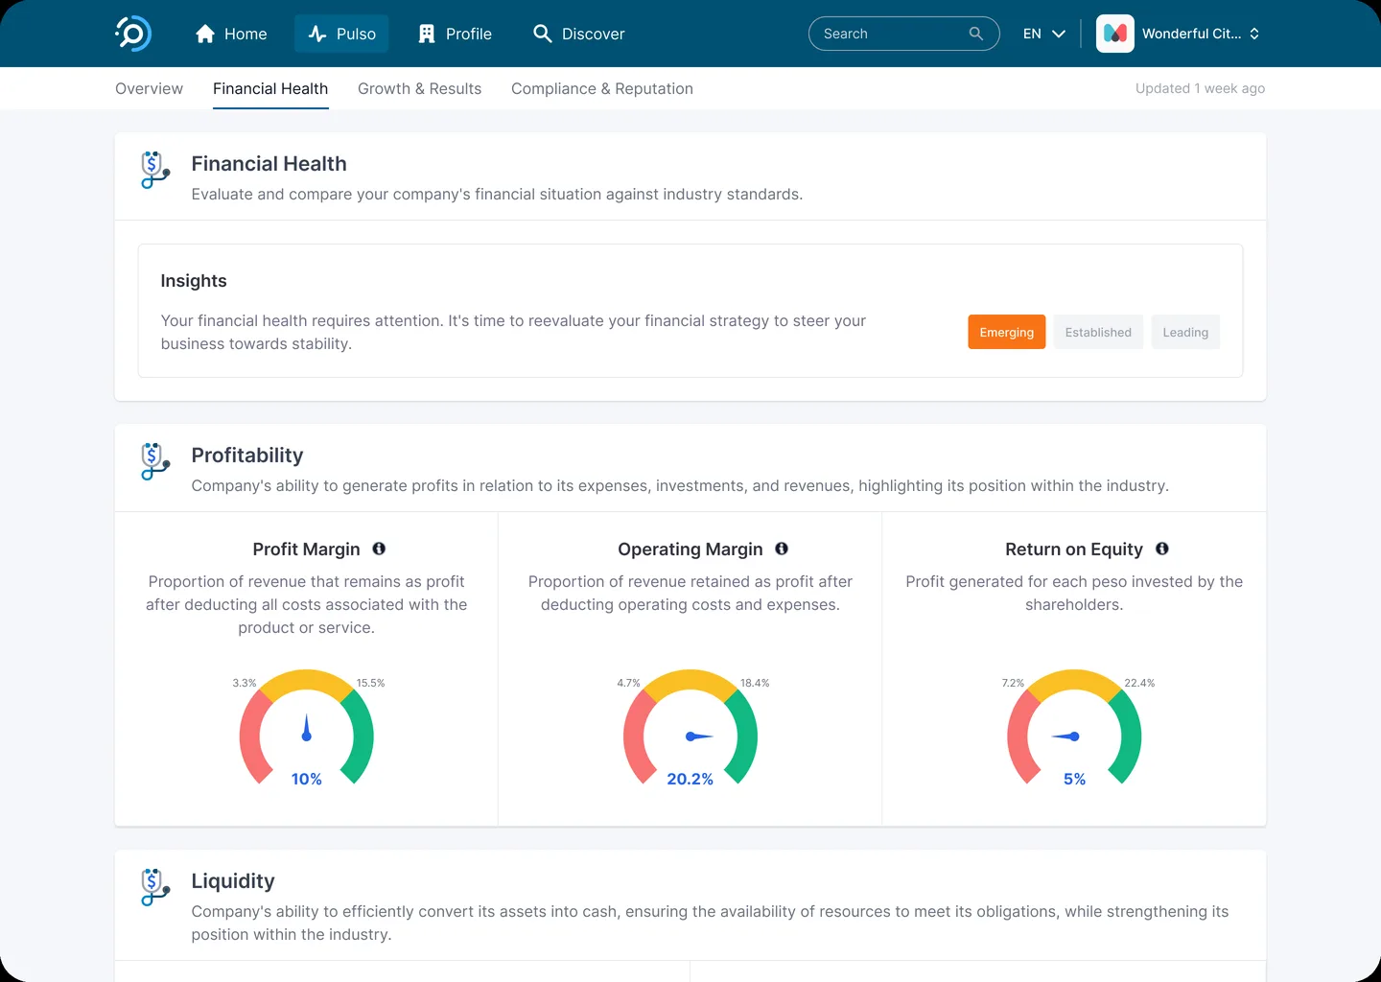
Task: Click the 18.4% label on Operating Margin gauge
Action: point(755,683)
